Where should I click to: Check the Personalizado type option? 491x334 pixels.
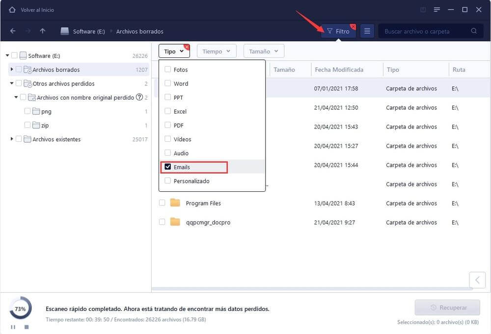click(168, 180)
